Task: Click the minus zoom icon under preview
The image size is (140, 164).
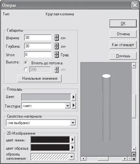Action: pos(130,158)
